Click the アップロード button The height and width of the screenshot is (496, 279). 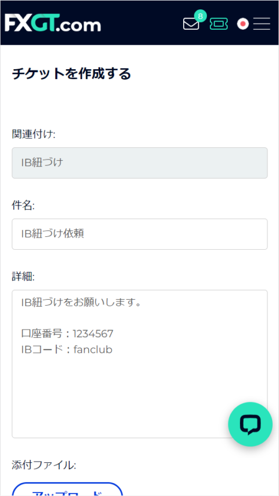(67, 489)
